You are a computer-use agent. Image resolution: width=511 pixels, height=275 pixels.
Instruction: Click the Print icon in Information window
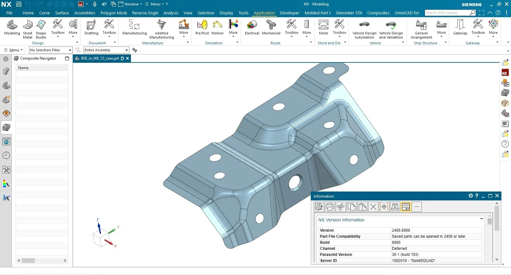(330, 207)
